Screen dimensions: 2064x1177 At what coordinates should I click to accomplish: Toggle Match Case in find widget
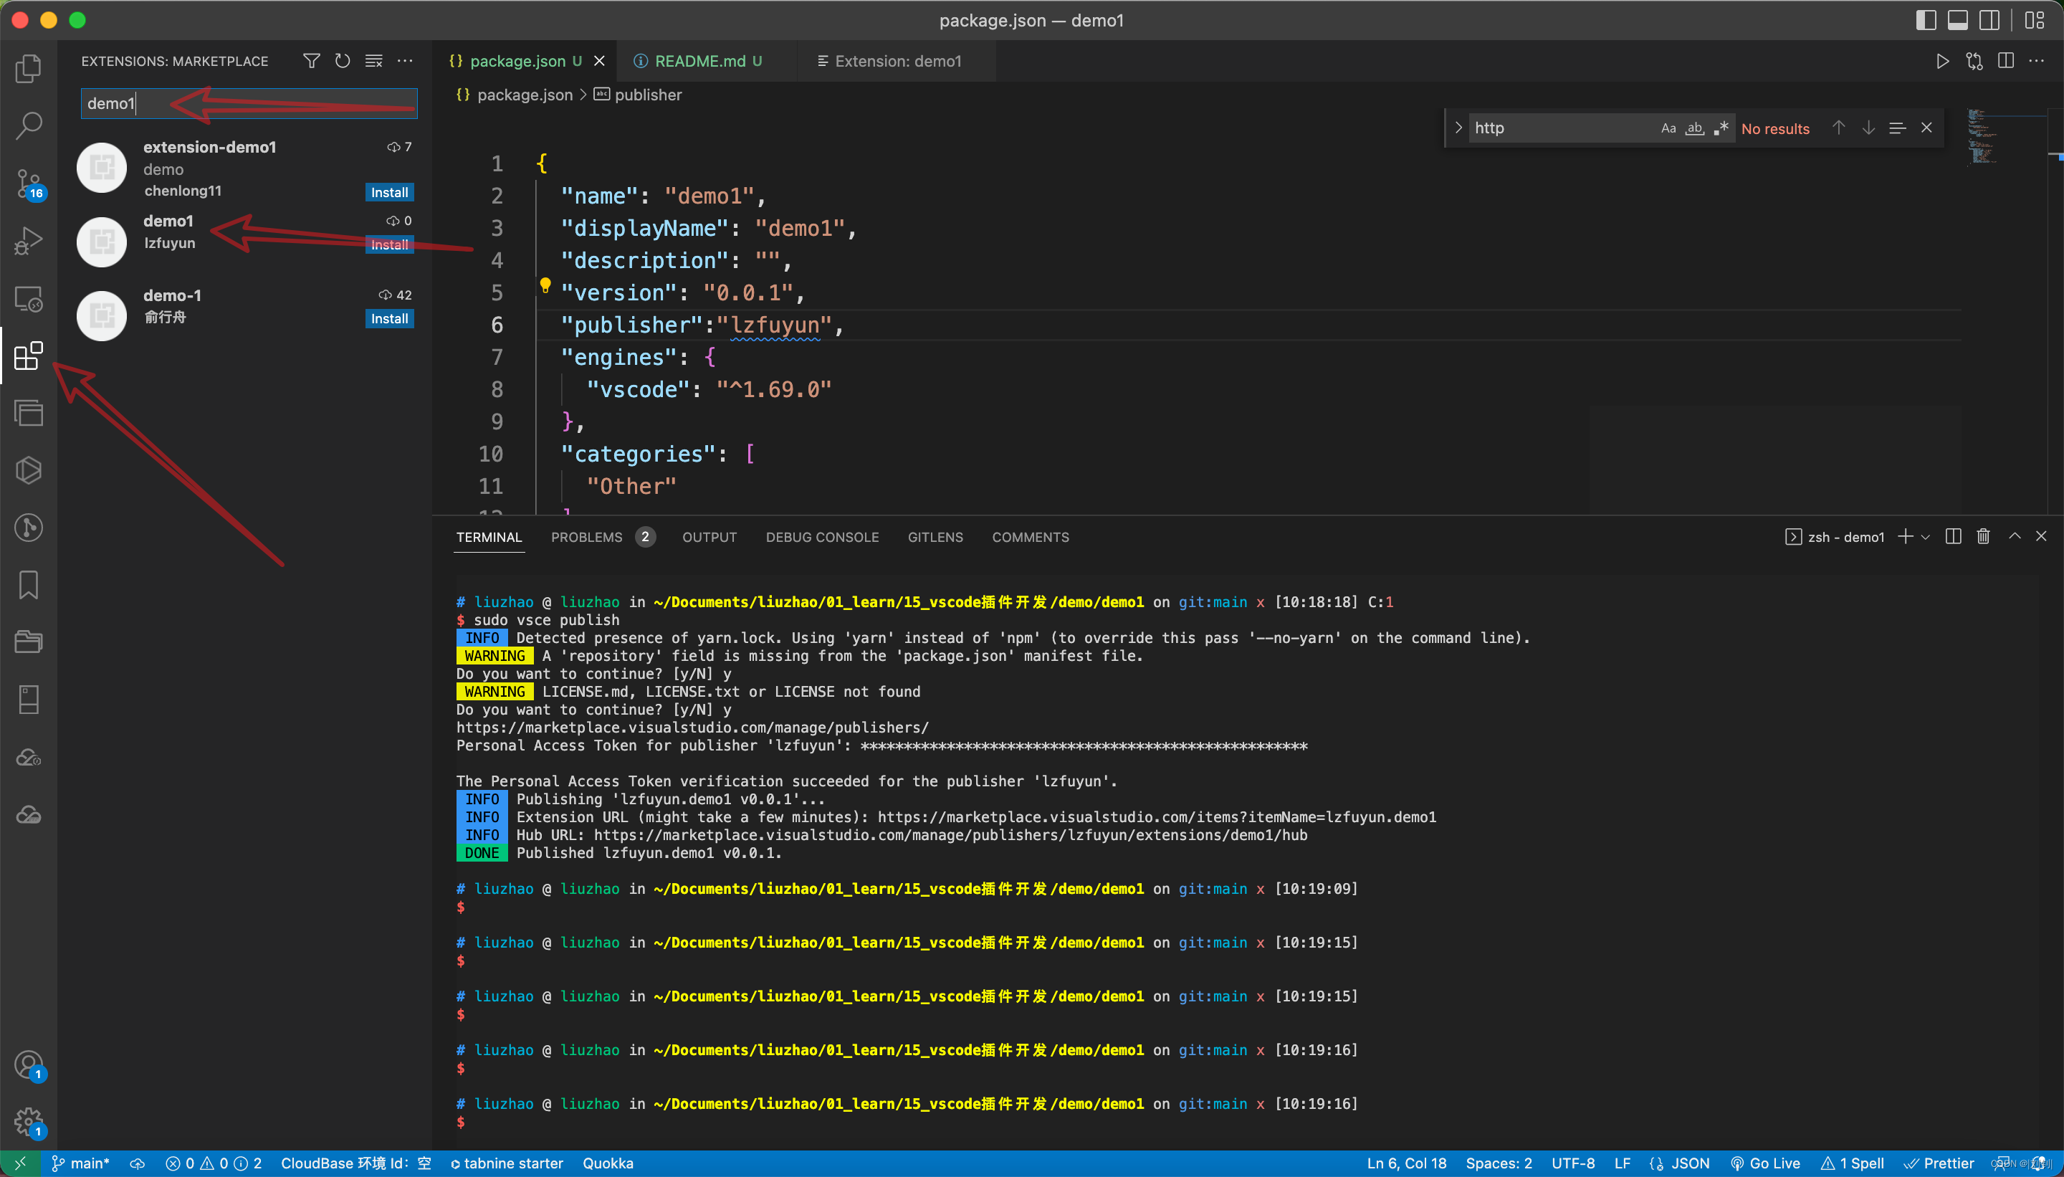click(x=1668, y=128)
